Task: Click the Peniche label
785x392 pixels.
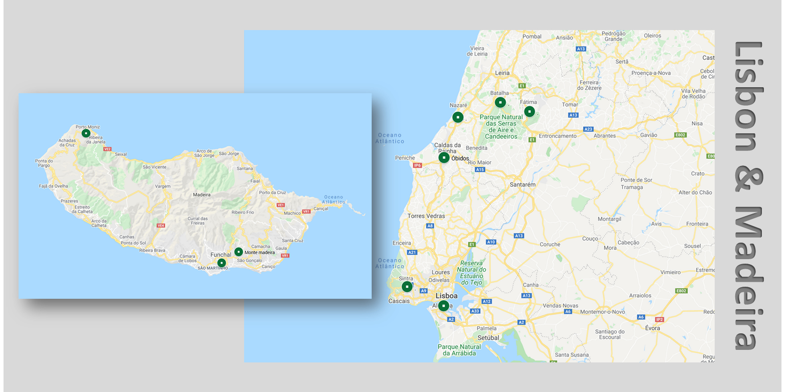Action: click(405, 158)
